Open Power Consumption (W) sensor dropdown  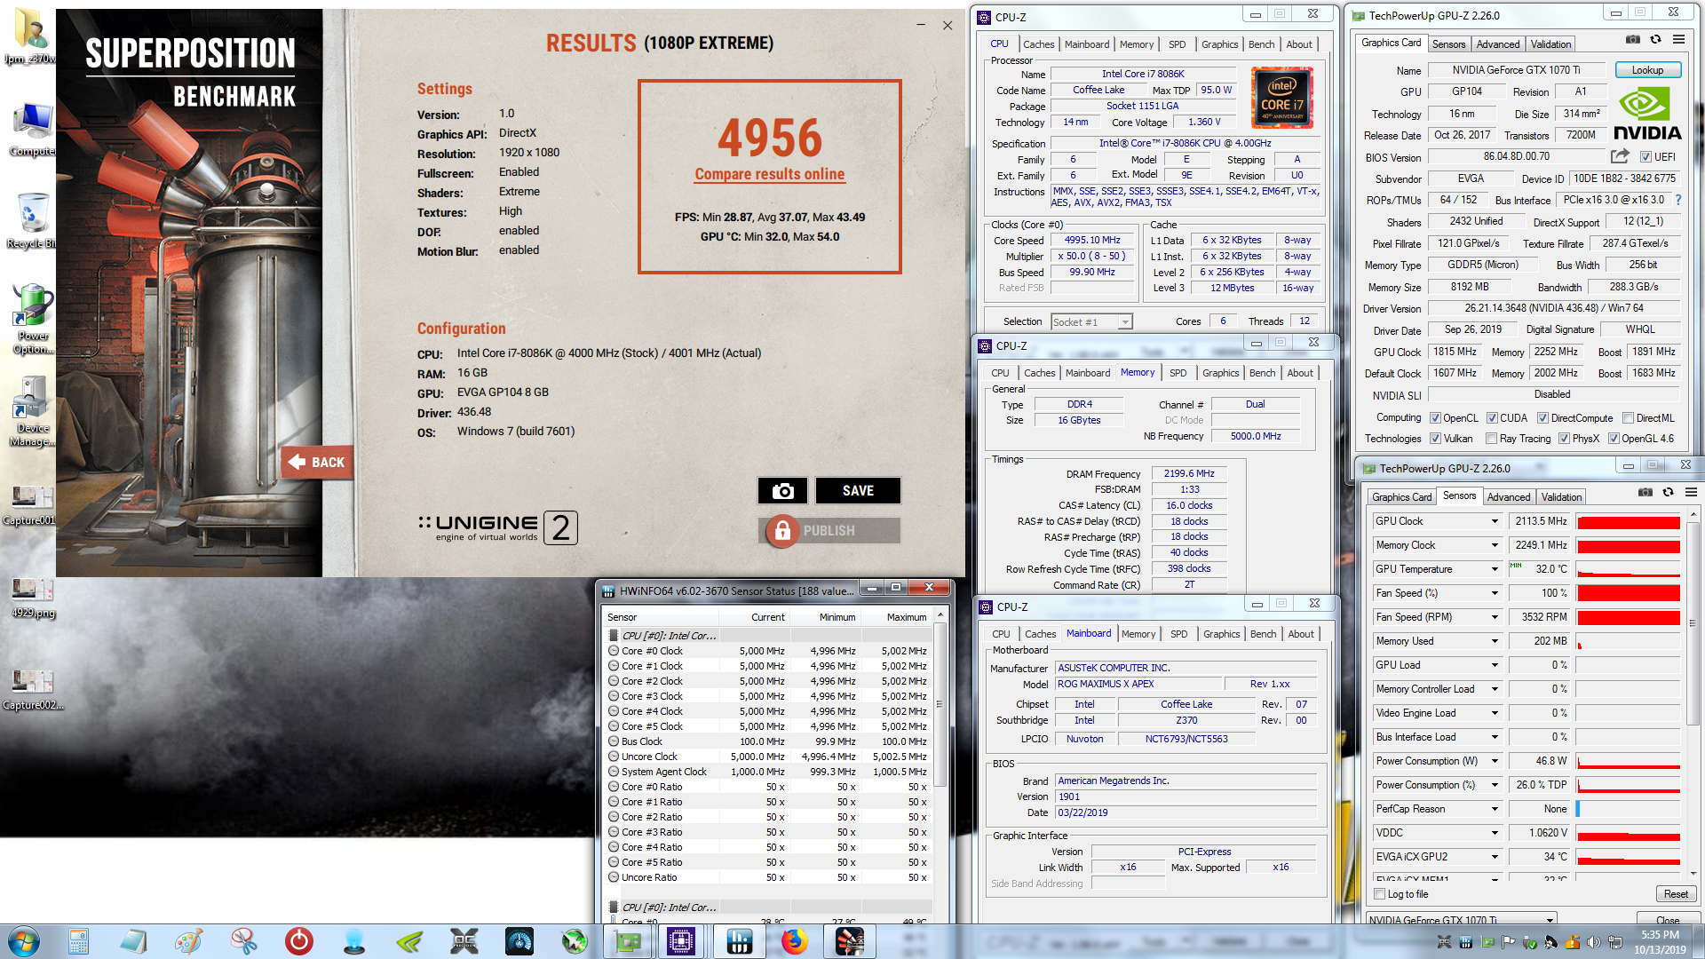1495,761
